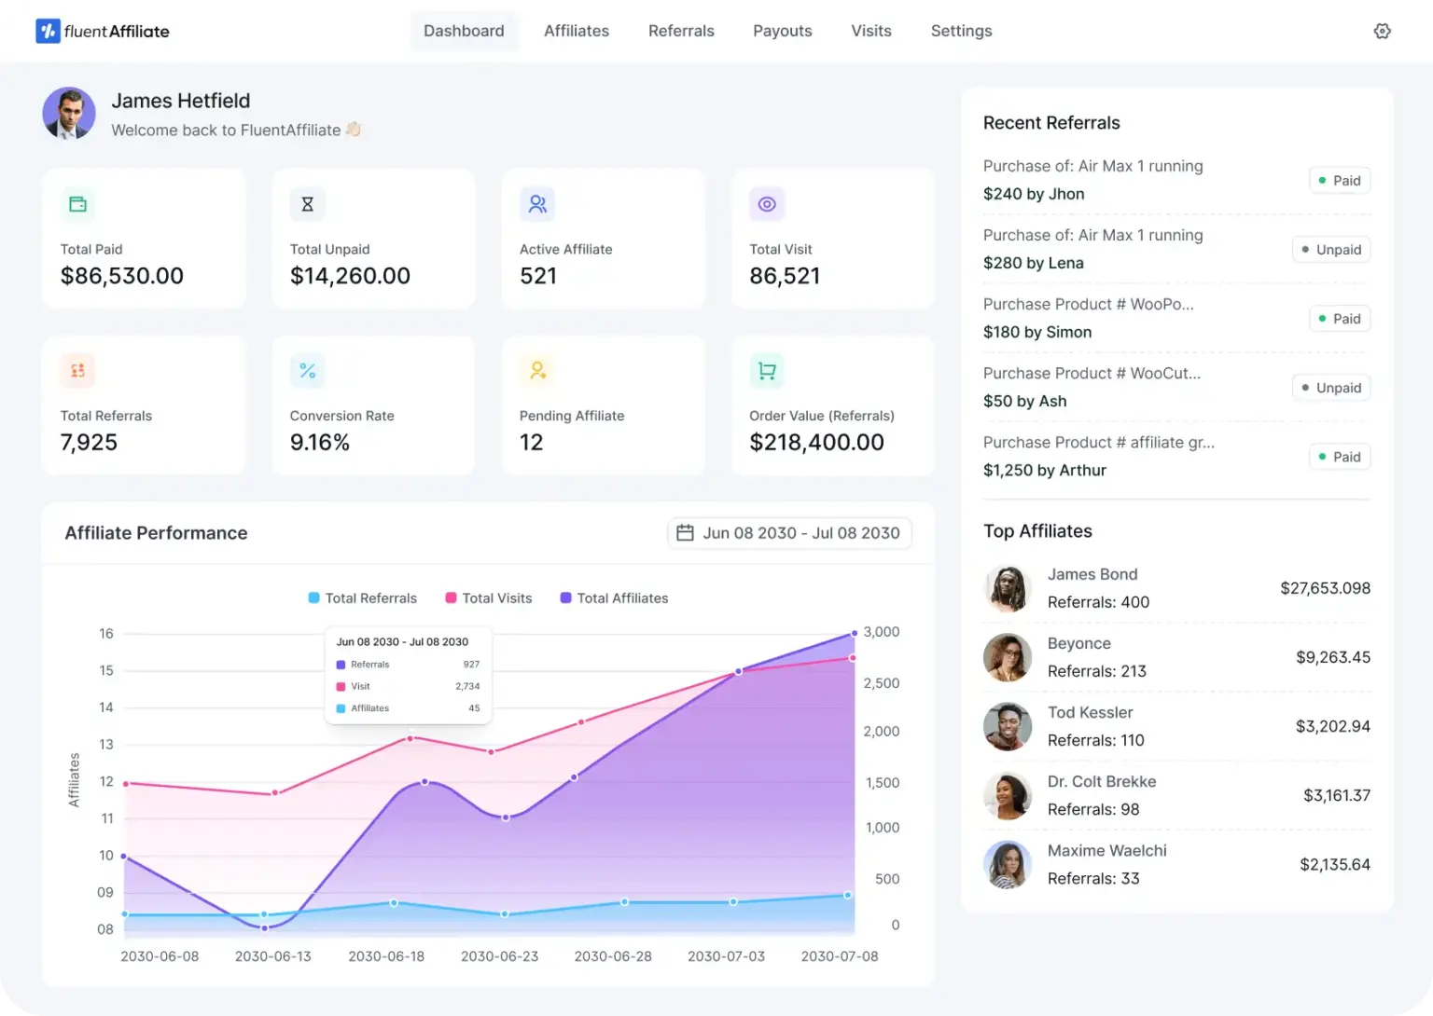Expand the truncated WooPo purchase entry
This screenshot has width=1433, height=1016.
coord(1088,304)
